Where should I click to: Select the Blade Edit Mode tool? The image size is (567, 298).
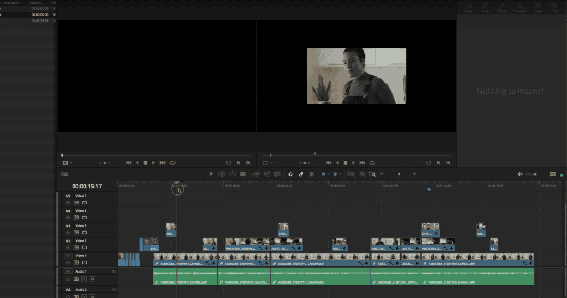click(x=243, y=174)
